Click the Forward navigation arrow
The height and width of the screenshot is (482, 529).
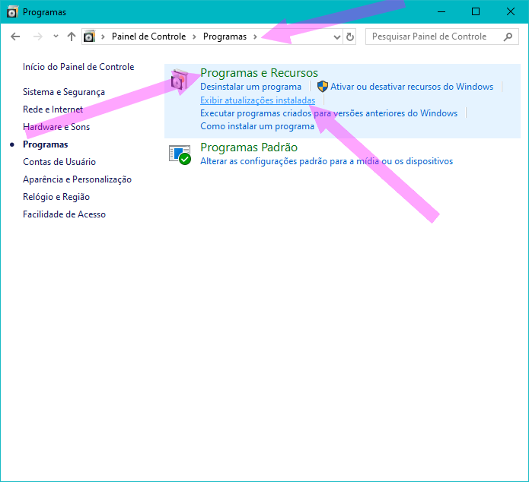click(x=38, y=36)
